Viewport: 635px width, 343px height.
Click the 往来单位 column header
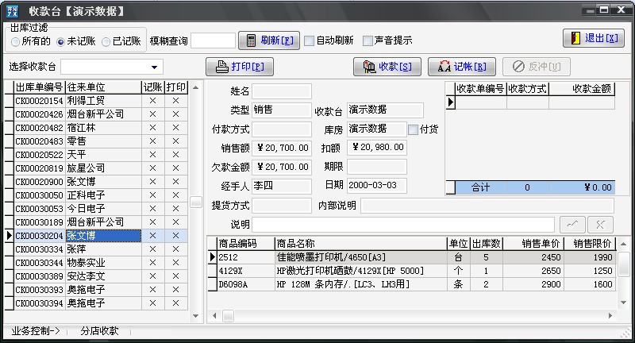click(x=103, y=87)
